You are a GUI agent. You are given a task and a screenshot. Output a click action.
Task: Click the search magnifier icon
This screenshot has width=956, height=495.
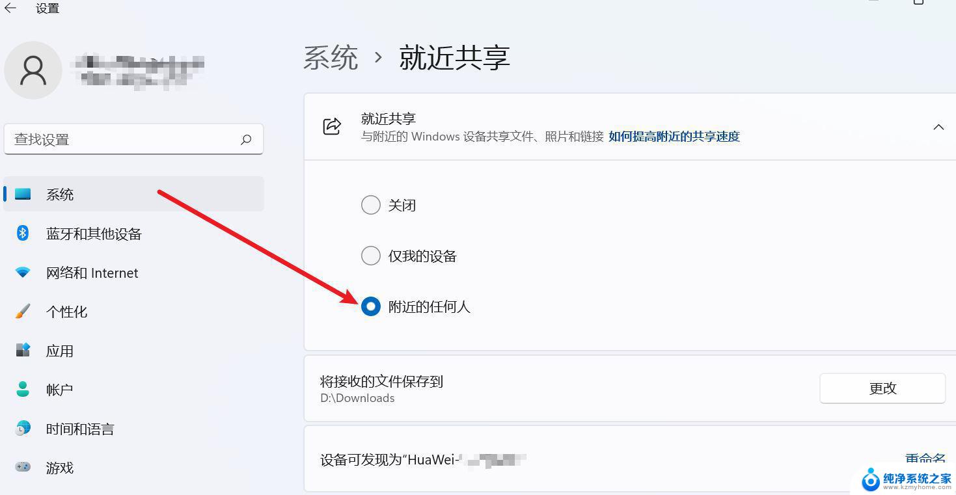tap(246, 139)
